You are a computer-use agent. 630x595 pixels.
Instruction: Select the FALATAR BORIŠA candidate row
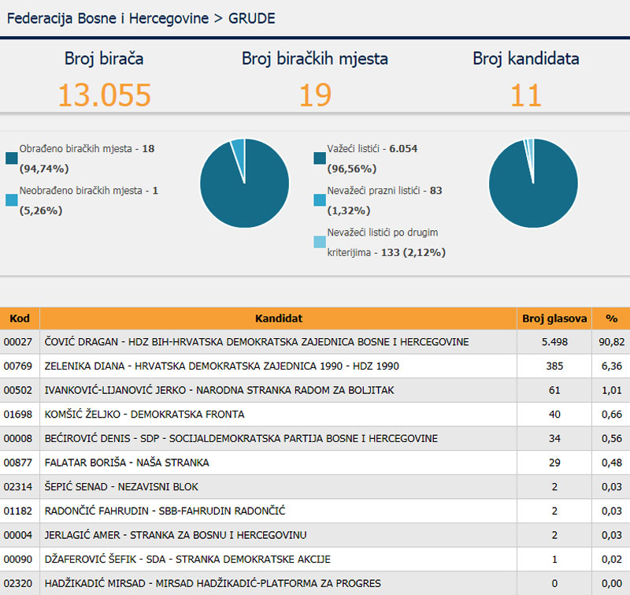click(x=315, y=463)
